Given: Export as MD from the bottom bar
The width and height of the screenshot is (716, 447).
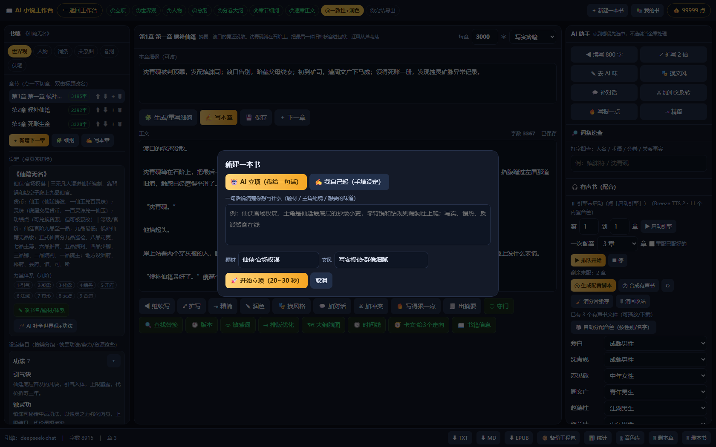Looking at the screenshot, I should (488, 438).
